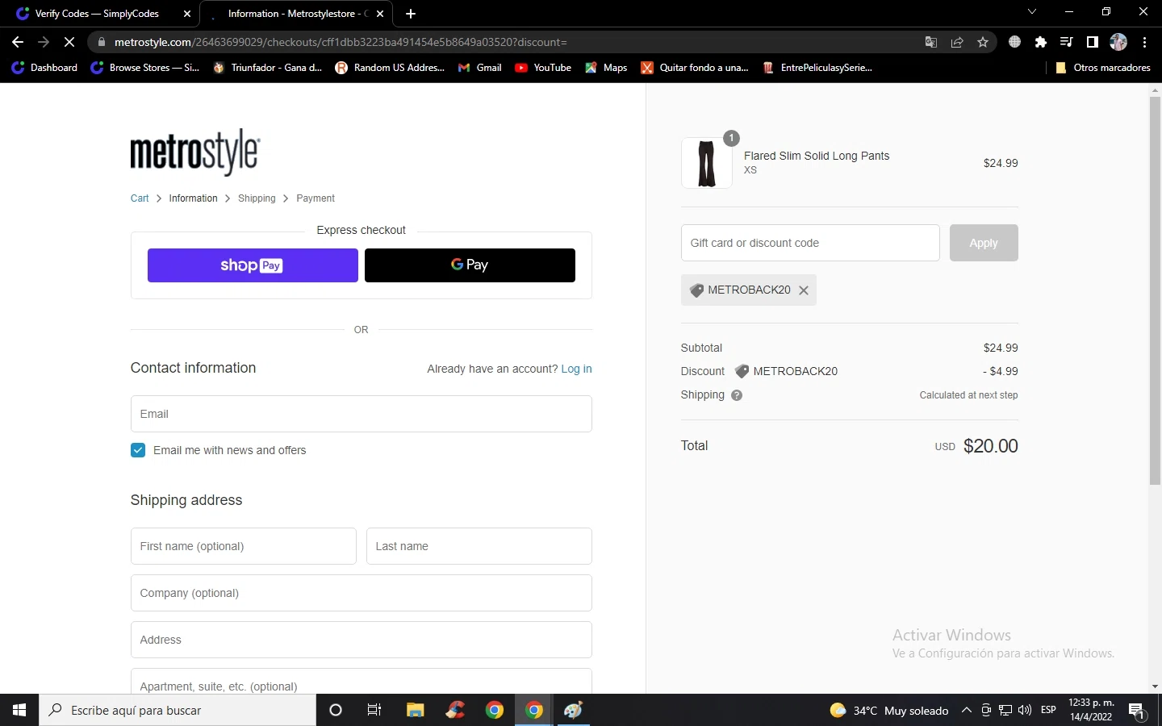Click the address bar URL
The image size is (1162, 726).
click(x=341, y=42)
